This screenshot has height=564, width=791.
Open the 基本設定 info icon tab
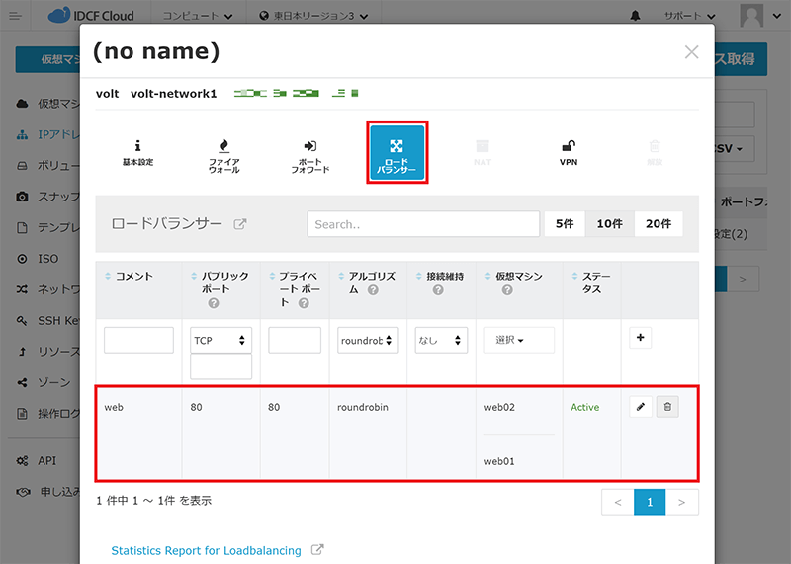[137, 152]
